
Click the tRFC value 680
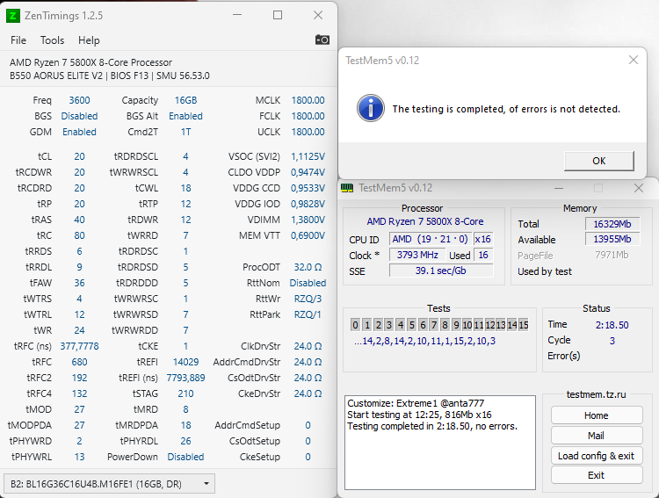point(79,362)
